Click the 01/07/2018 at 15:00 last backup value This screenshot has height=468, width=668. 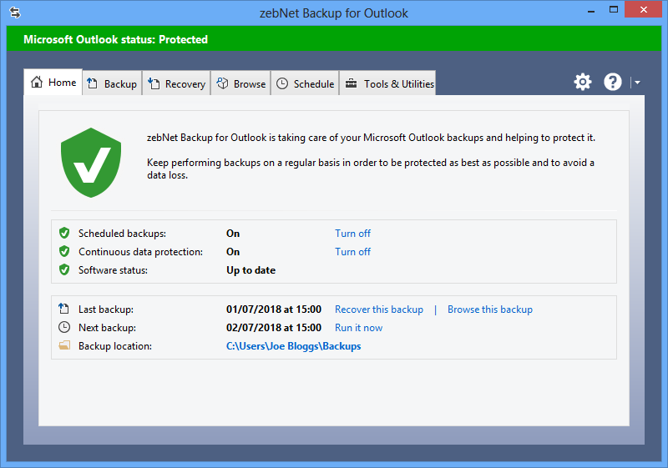[x=274, y=309]
